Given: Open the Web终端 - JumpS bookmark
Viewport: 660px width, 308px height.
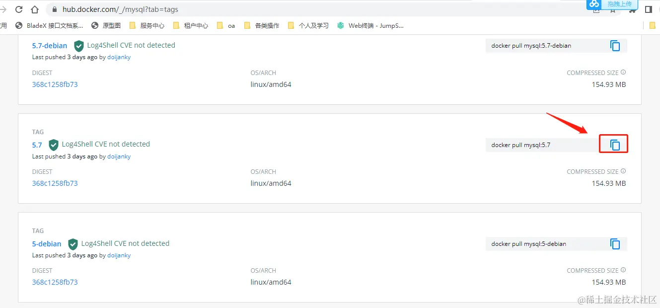Looking at the screenshot, I should (370, 25).
